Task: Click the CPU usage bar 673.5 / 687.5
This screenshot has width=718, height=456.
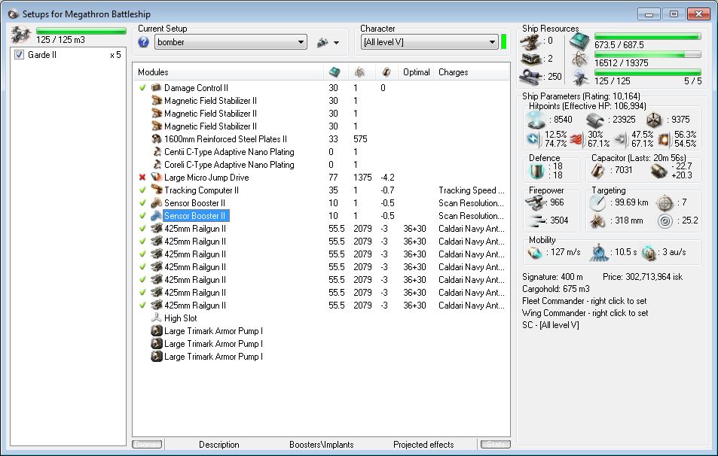Action: tap(647, 36)
